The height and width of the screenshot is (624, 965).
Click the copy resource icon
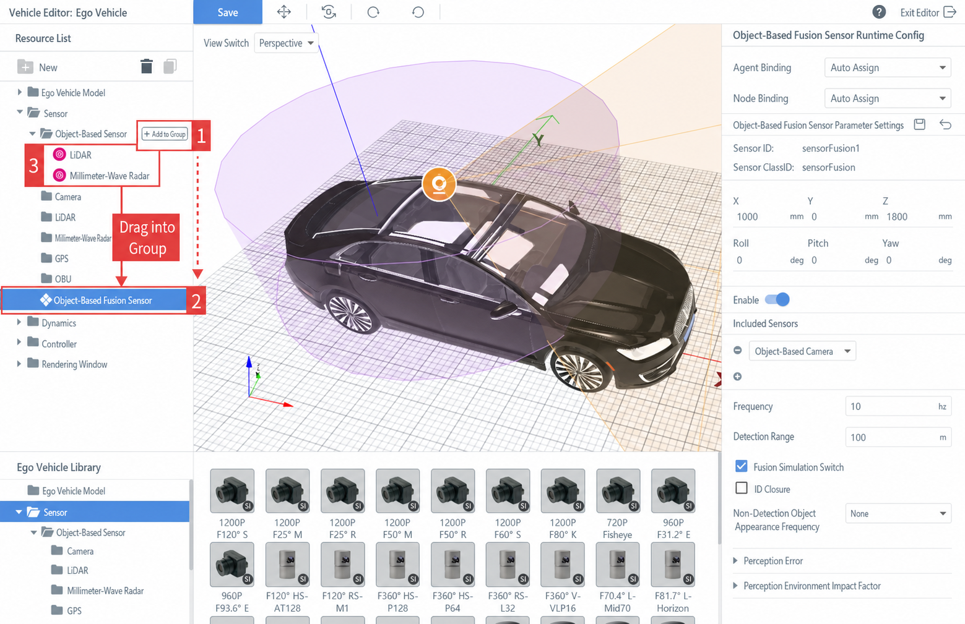click(x=170, y=66)
